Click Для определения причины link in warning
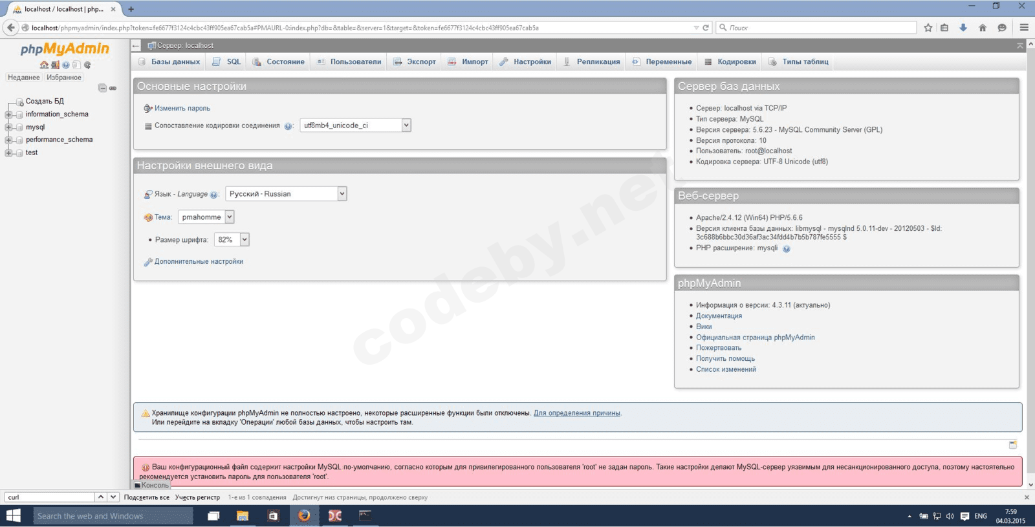This screenshot has height=527, width=1035. click(576, 413)
